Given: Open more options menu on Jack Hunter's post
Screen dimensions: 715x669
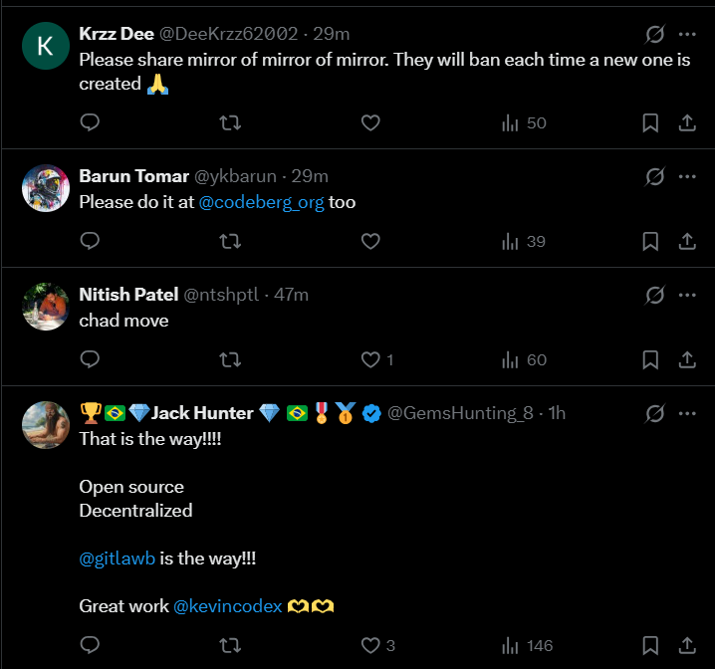Looking at the screenshot, I should [687, 413].
